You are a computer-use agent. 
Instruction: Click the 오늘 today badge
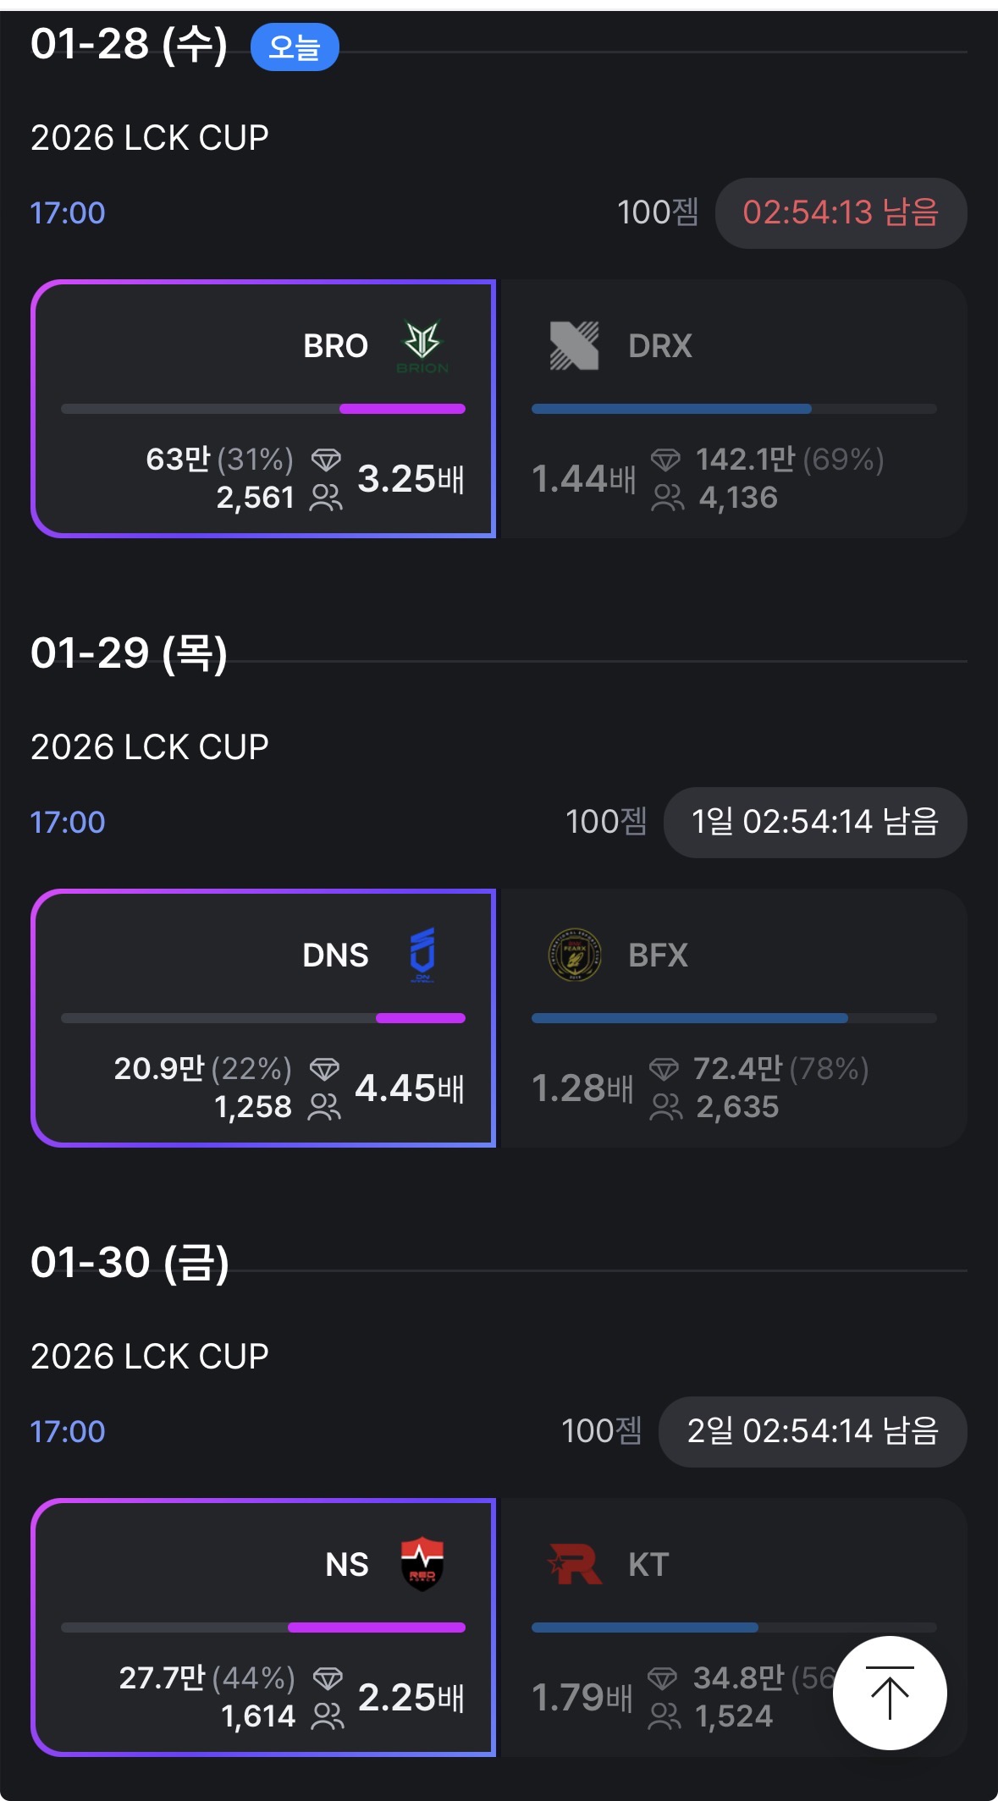pyautogui.click(x=295, y=47)
